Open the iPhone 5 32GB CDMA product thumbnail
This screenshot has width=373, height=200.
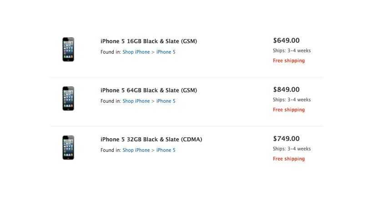(68, 147)
